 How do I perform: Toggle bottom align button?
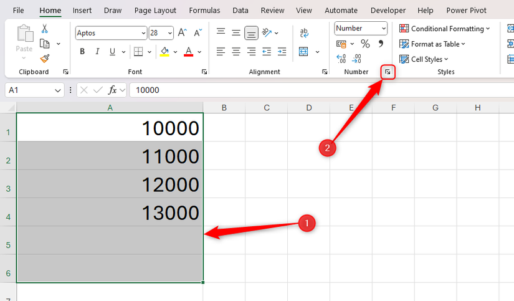251,33
